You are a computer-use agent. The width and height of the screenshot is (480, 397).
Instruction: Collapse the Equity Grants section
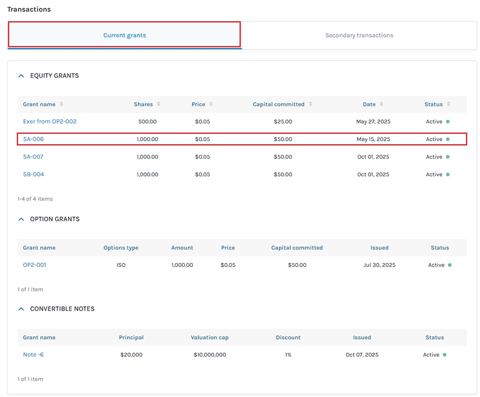tap(21, 76)
